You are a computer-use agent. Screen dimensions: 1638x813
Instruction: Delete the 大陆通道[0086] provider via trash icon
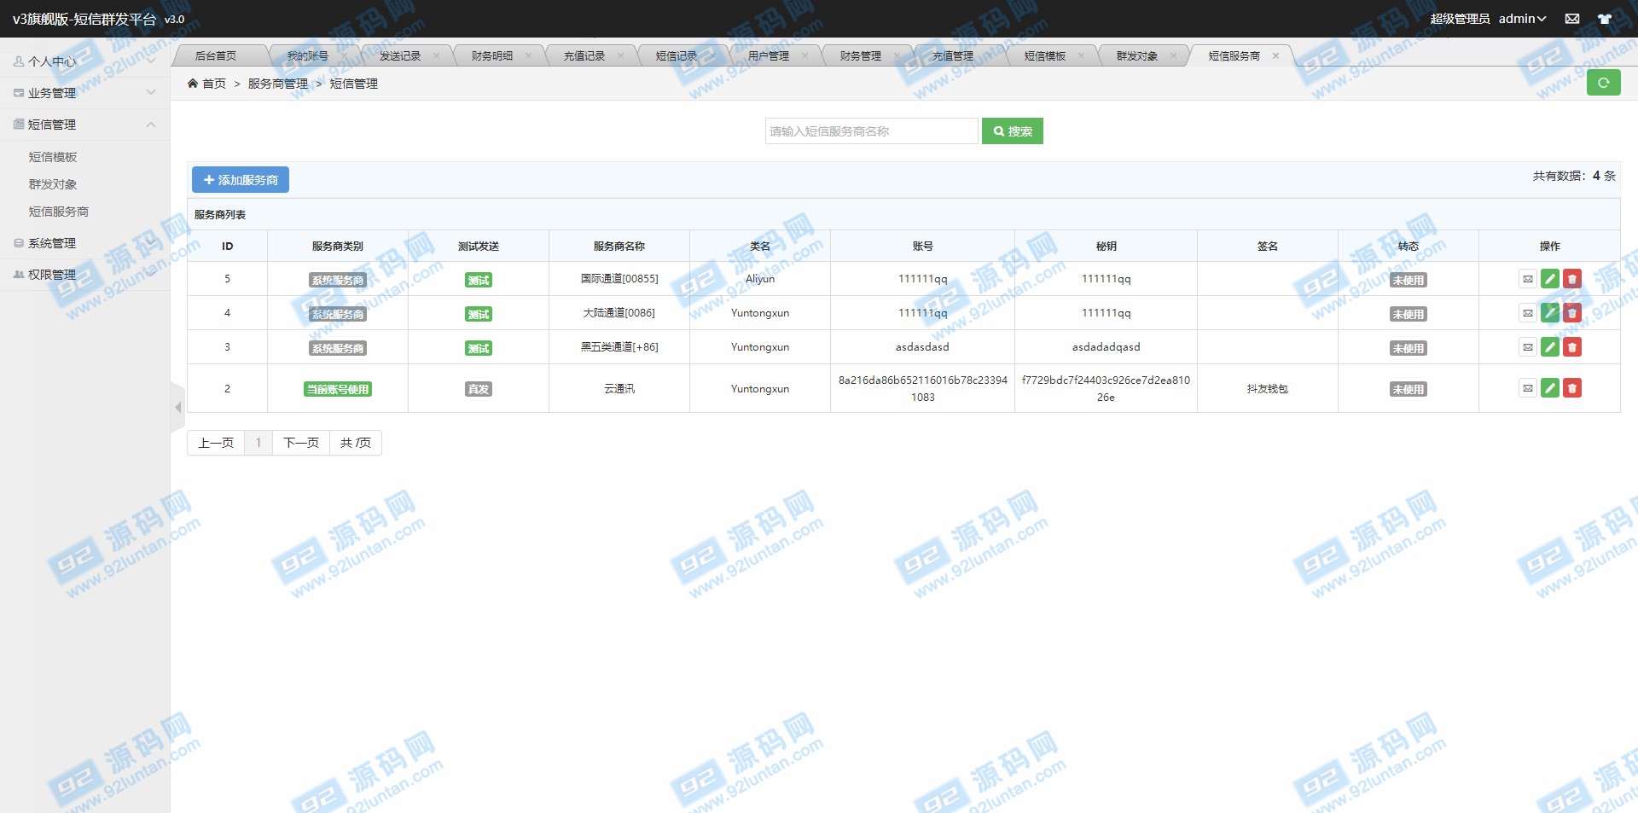[x=1572, y=313]
